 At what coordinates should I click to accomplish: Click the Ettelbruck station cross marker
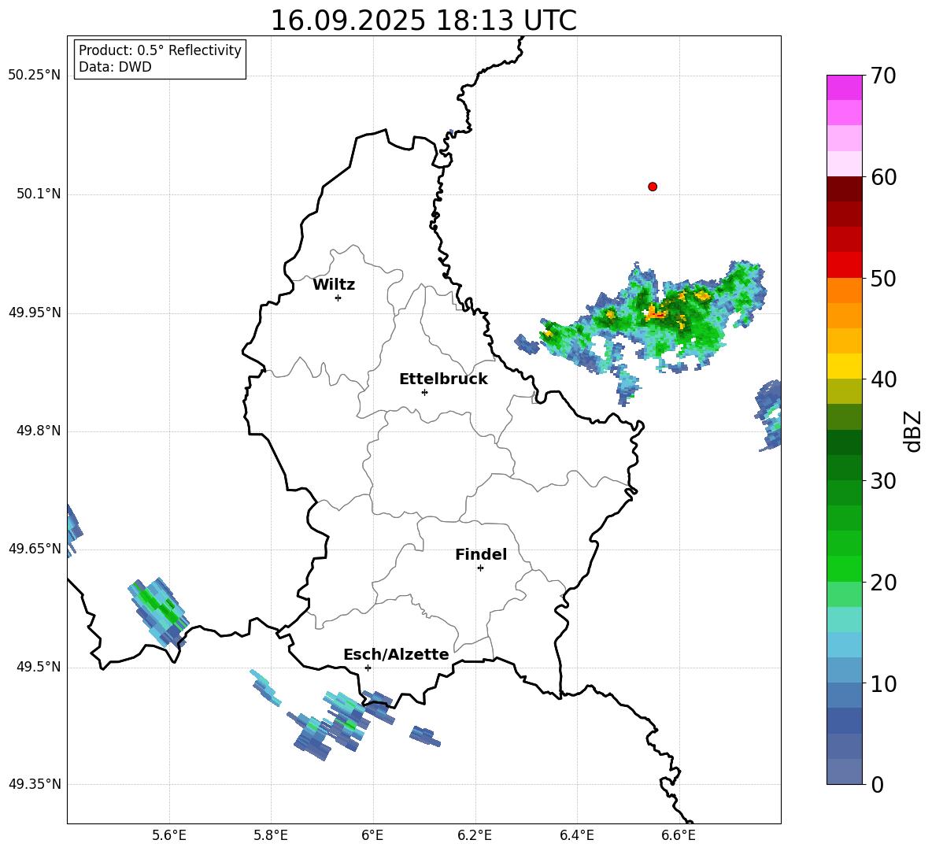tap(424, 392)
